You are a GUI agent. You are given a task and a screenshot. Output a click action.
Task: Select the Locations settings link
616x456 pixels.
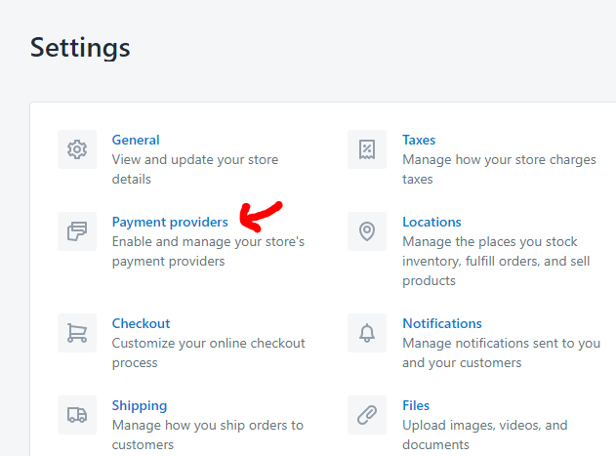tap(431, 222)
